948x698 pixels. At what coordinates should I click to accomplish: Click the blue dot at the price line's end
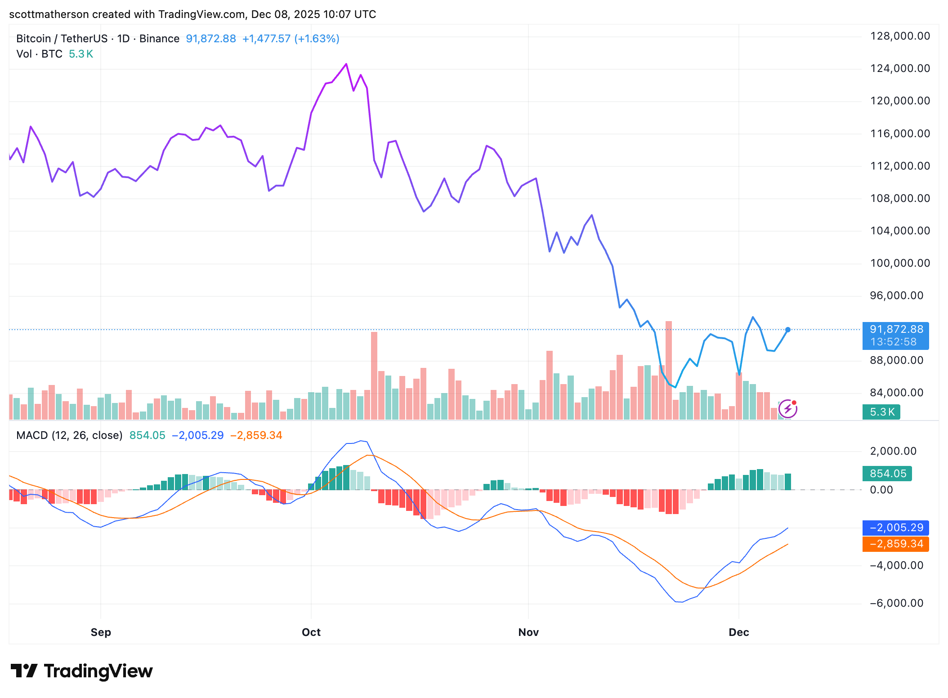[x=788, y=330]
